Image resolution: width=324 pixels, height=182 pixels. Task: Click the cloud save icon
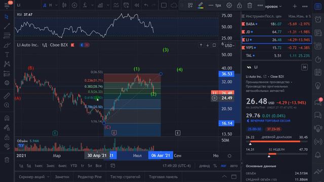(x=174, y=5)
